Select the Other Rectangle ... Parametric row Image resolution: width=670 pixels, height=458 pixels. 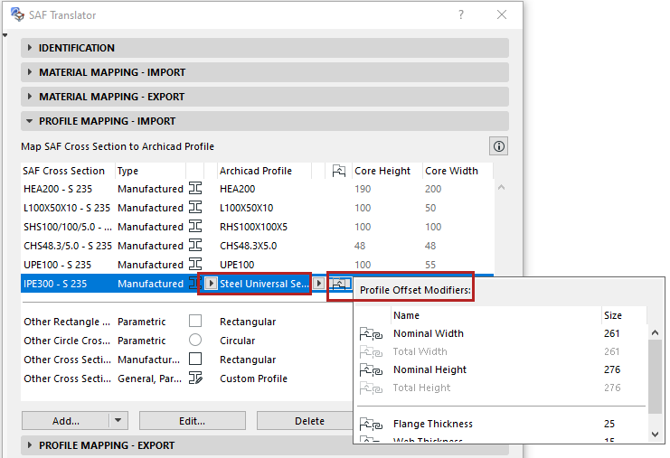pos(187,322)
